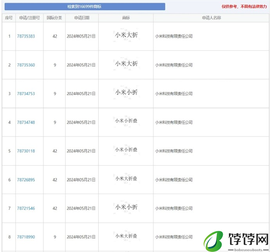Select class 42 cell in row 1
270x252 pixels.
[55, 36]
